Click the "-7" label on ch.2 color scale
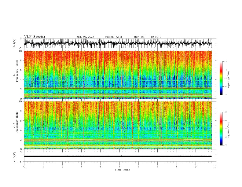This screenshot has height=187, width=242. click(x=225, y=145)
